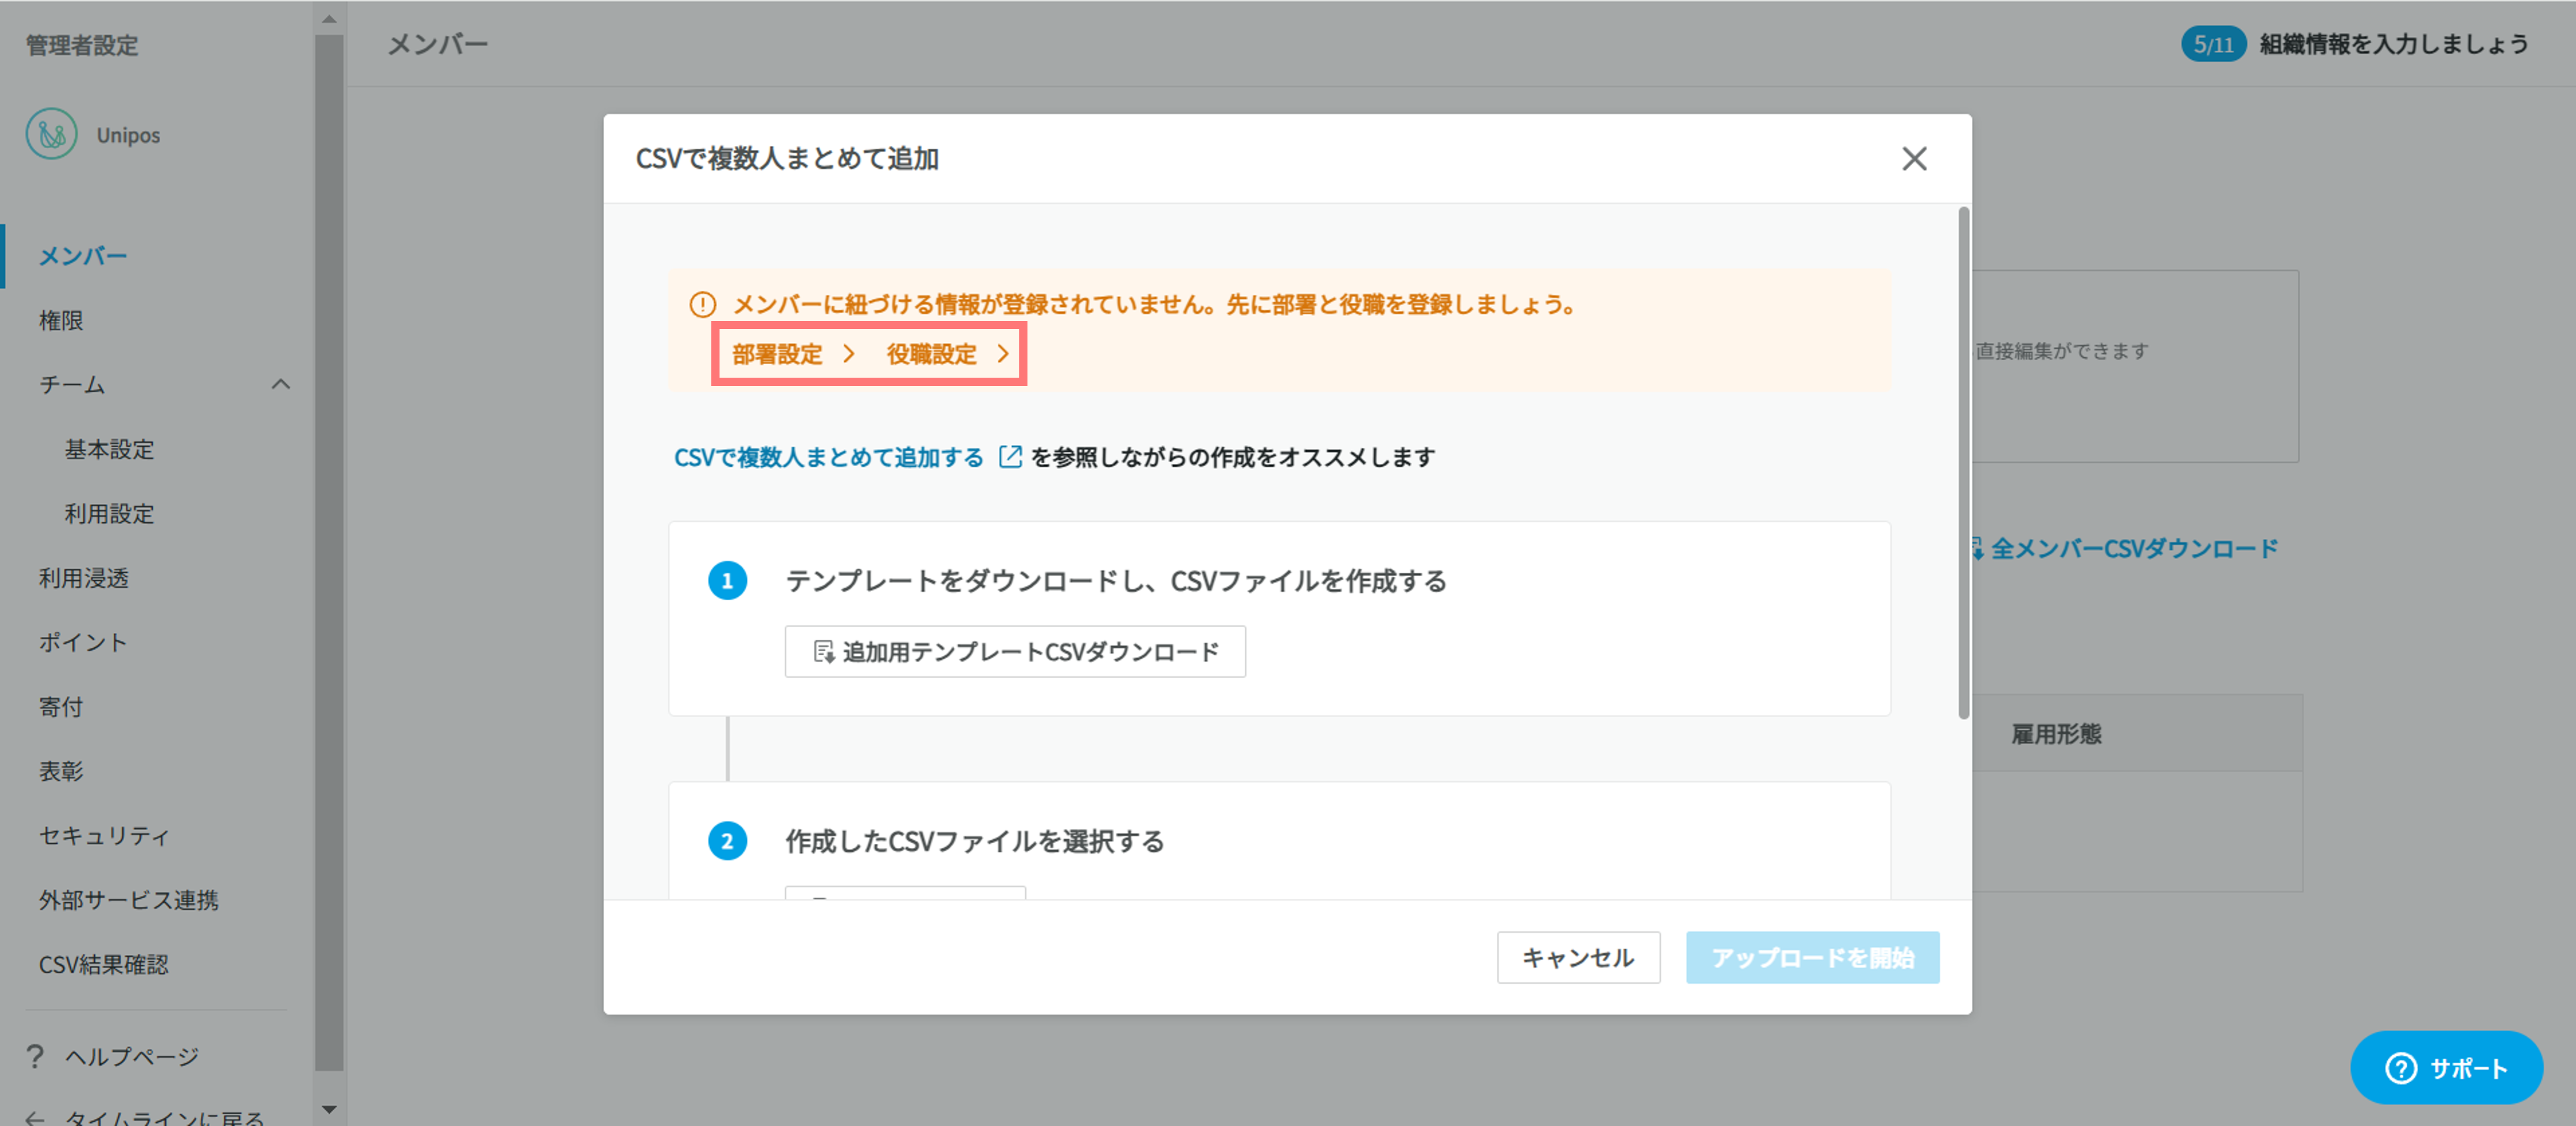Open the 役職設定 link
The width and height of the screenshot is (2576, 1126).
(x=931, y=354)
